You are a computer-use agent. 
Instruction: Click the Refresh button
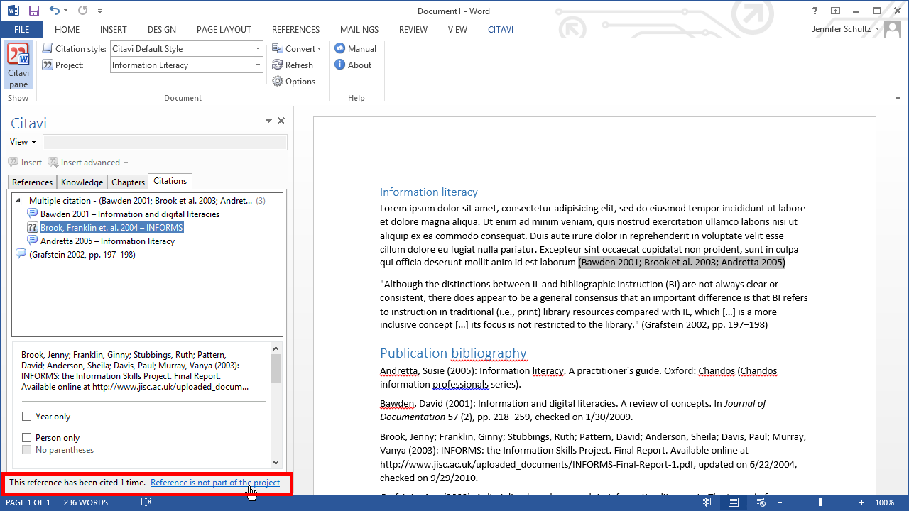click(x=293, y=65)
